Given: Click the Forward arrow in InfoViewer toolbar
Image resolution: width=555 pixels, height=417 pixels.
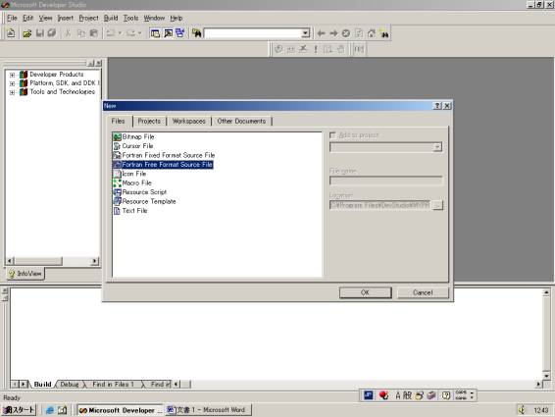Looking at the screenshot, I should point(333,33).
